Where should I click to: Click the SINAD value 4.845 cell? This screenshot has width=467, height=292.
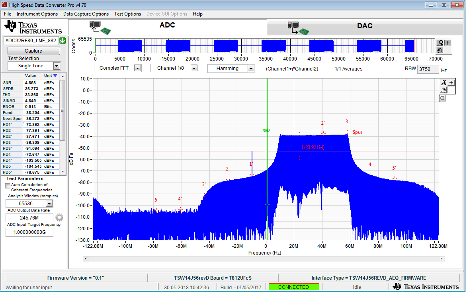click(32, 101)
